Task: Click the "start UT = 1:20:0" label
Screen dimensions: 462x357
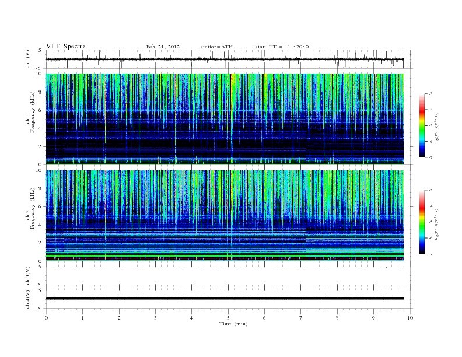Action: [x=282, y=47]
